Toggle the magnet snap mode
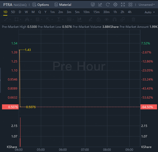158x152 pixels. (115, 19)
